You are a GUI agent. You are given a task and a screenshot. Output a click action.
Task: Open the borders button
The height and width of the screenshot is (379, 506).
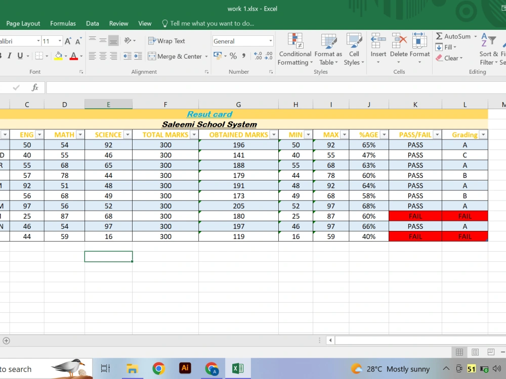39,56
